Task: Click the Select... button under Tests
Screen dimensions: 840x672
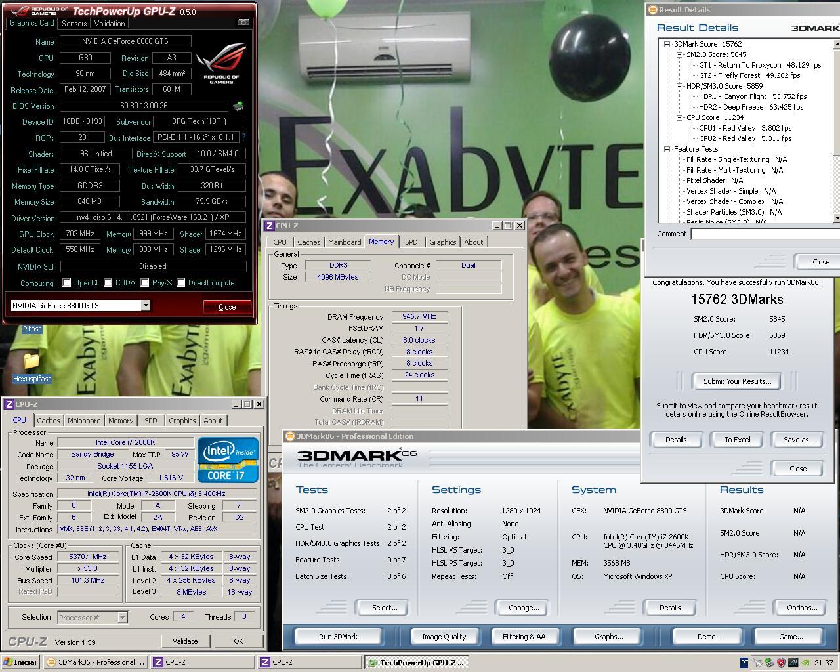Action: [385, 608]
